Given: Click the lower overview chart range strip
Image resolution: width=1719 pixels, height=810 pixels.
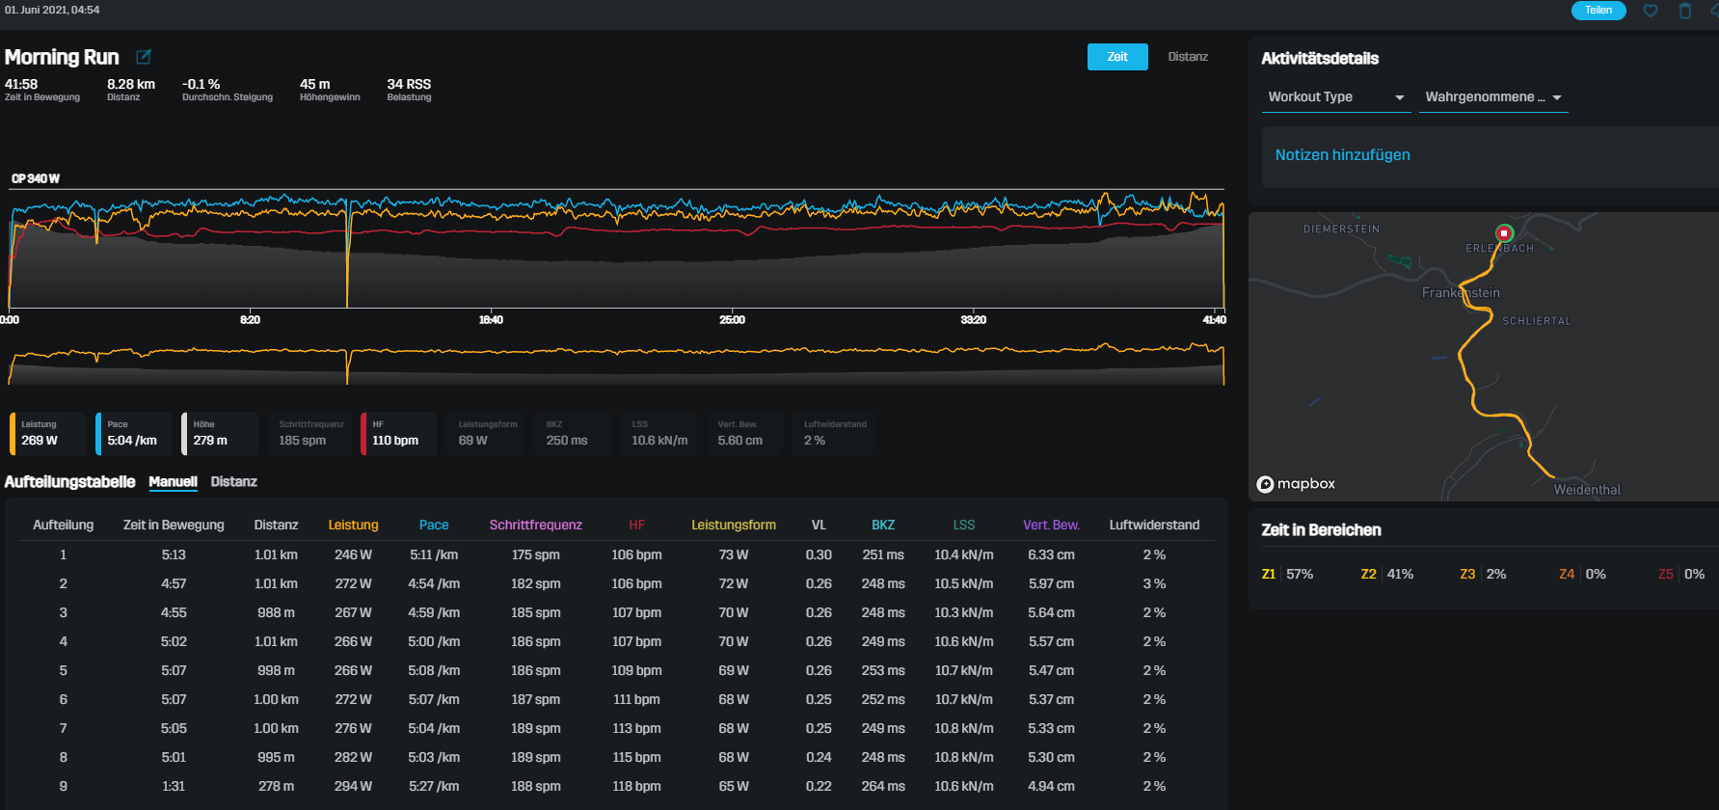Looking at the screenshot, I should click(x=617, y=366).
